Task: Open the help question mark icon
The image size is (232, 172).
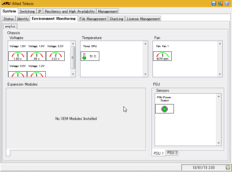Action: pyautogui.click(x=227, y=3)
